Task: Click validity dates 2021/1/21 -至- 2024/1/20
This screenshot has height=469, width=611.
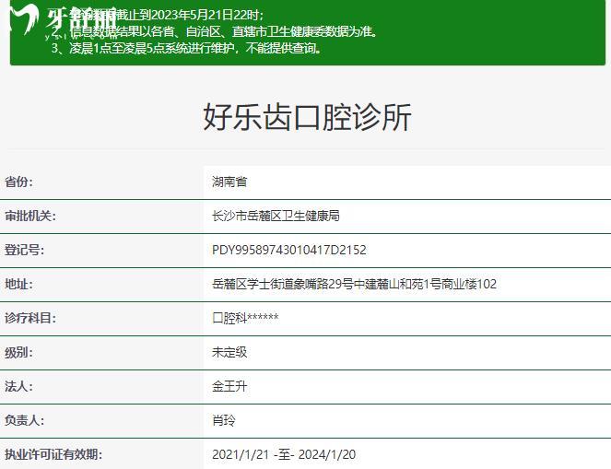Action: click(x=284, y=454)
